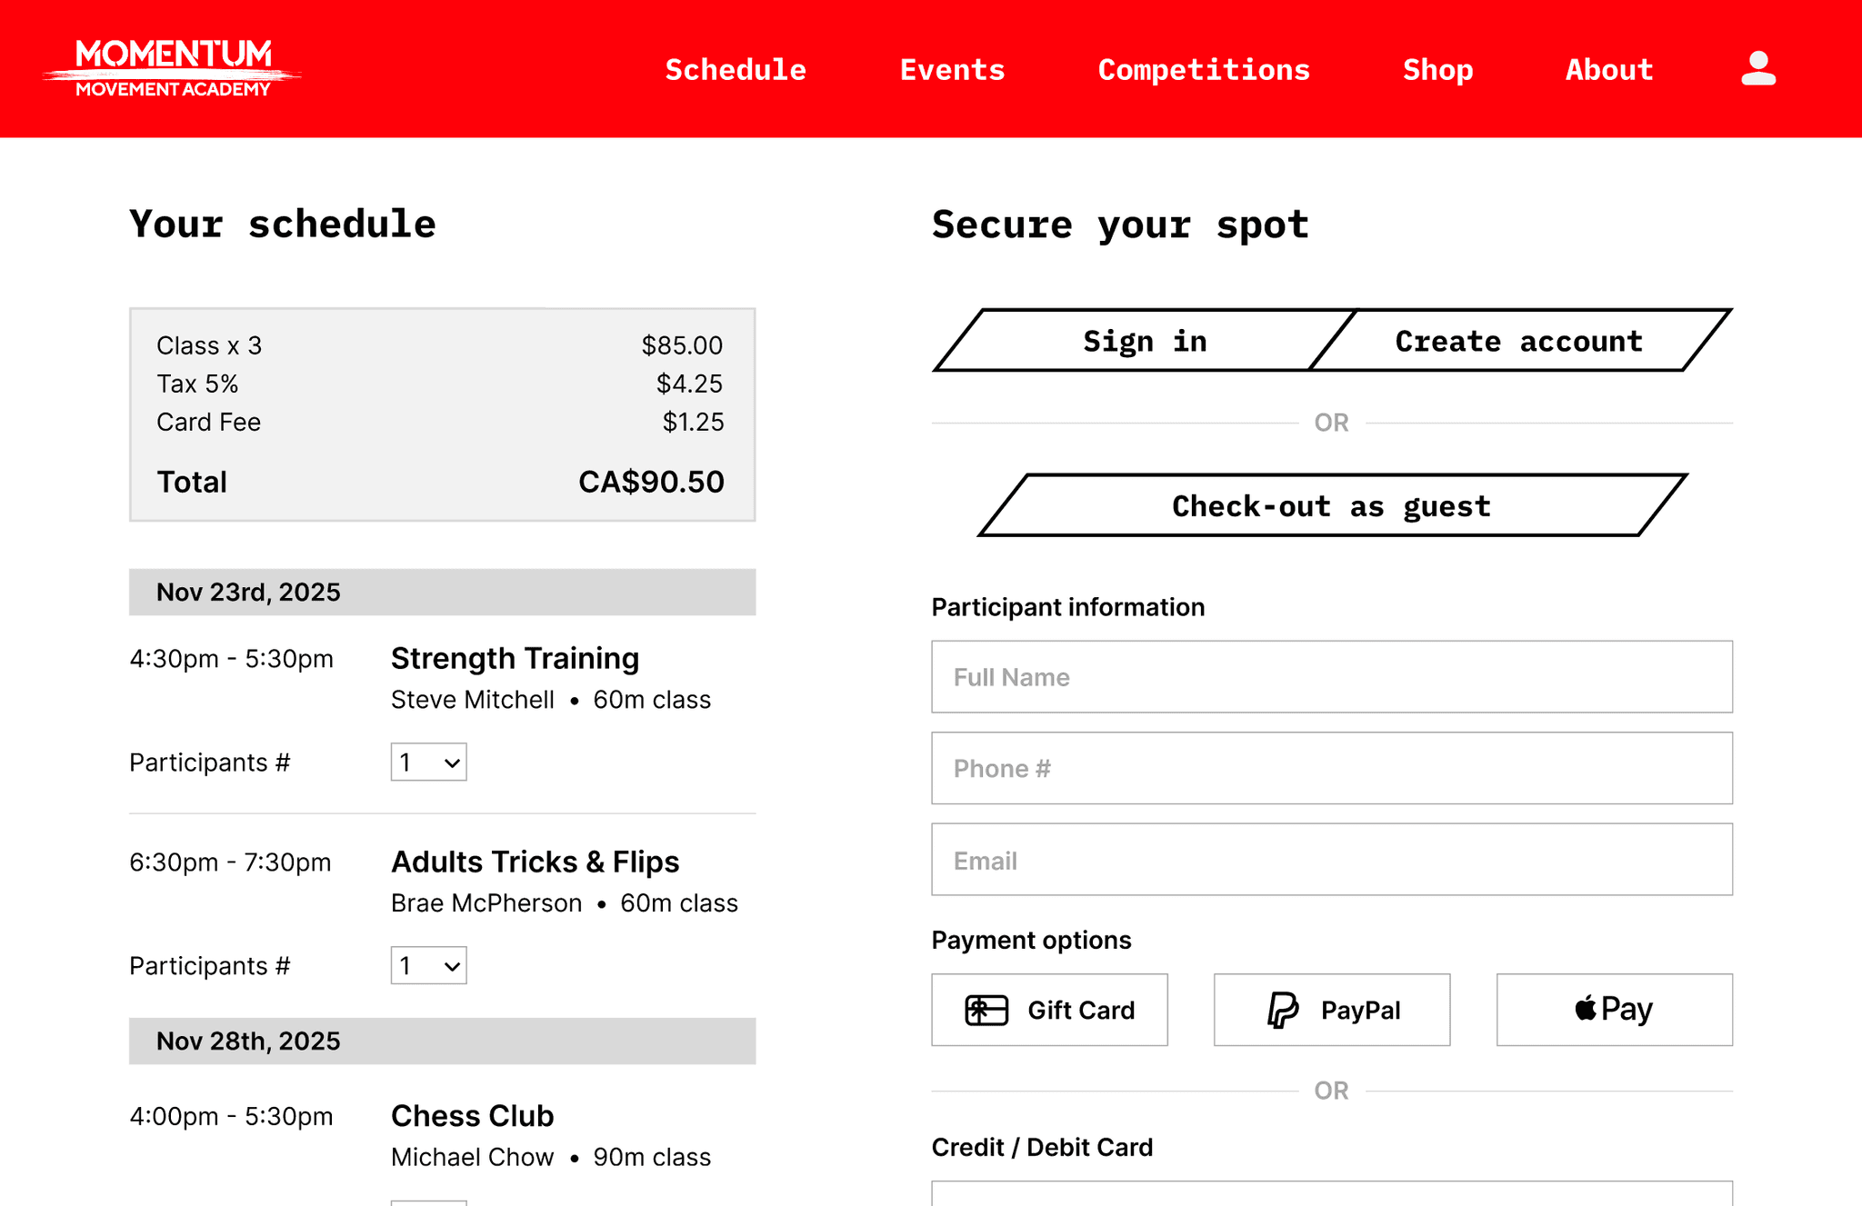1862x1206 pixels.
Task: Open Strength Training participants dropdown
Action: pyautogui.click(x=428, y=762)
